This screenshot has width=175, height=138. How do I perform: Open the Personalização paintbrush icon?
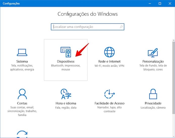[x=153, y=53]
